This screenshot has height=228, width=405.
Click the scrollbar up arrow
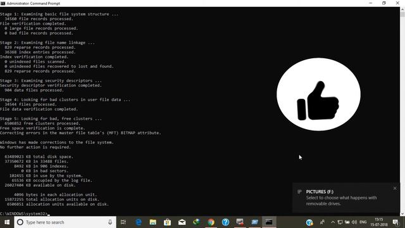[x=402, y=9]
